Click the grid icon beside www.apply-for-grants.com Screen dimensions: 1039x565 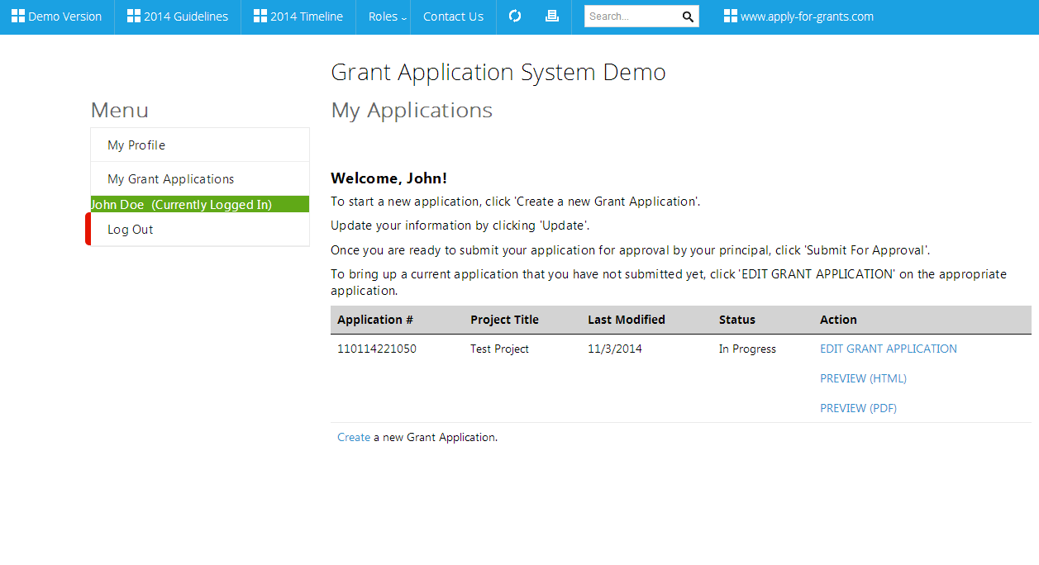731,17
